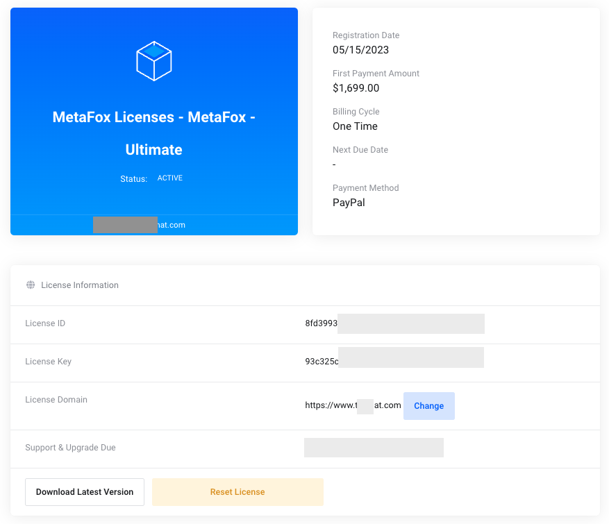This screenshot has height=524, width=609.
Task: Click the registration date 05/15/2023
Action: (360, 50)
